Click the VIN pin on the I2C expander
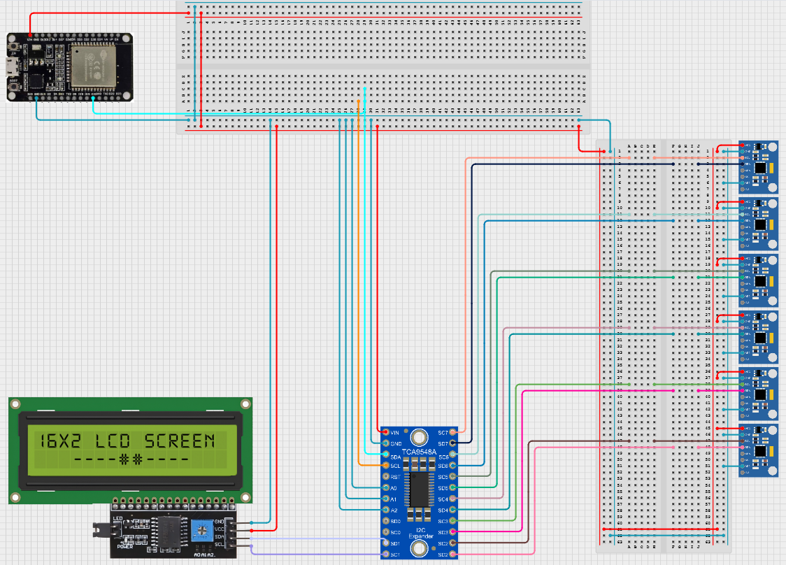786x565 pixels. coord(386,432)
